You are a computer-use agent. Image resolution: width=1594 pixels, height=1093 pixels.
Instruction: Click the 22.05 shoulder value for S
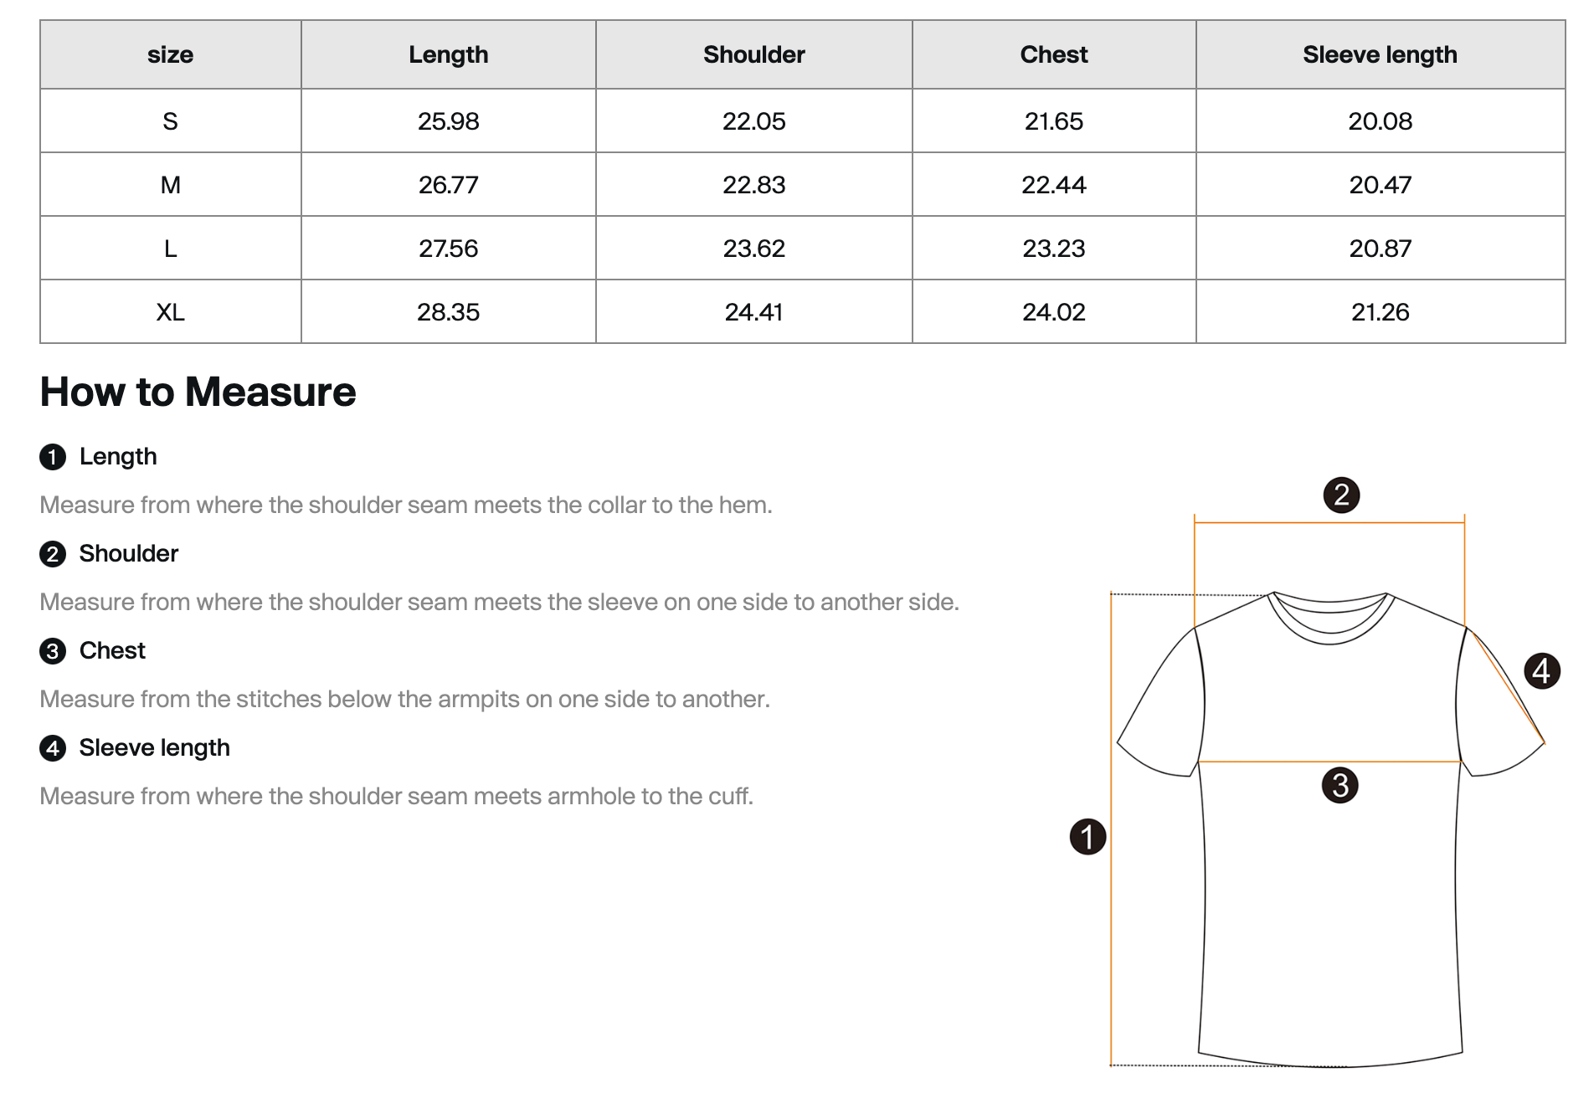click(x=754, y=121)
